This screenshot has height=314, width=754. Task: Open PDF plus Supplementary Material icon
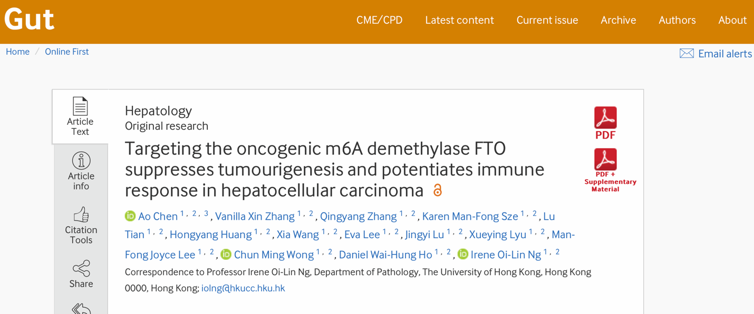[605, 159]
